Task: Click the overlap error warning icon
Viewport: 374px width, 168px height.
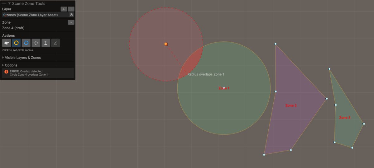Action: [x=6, y=72]
